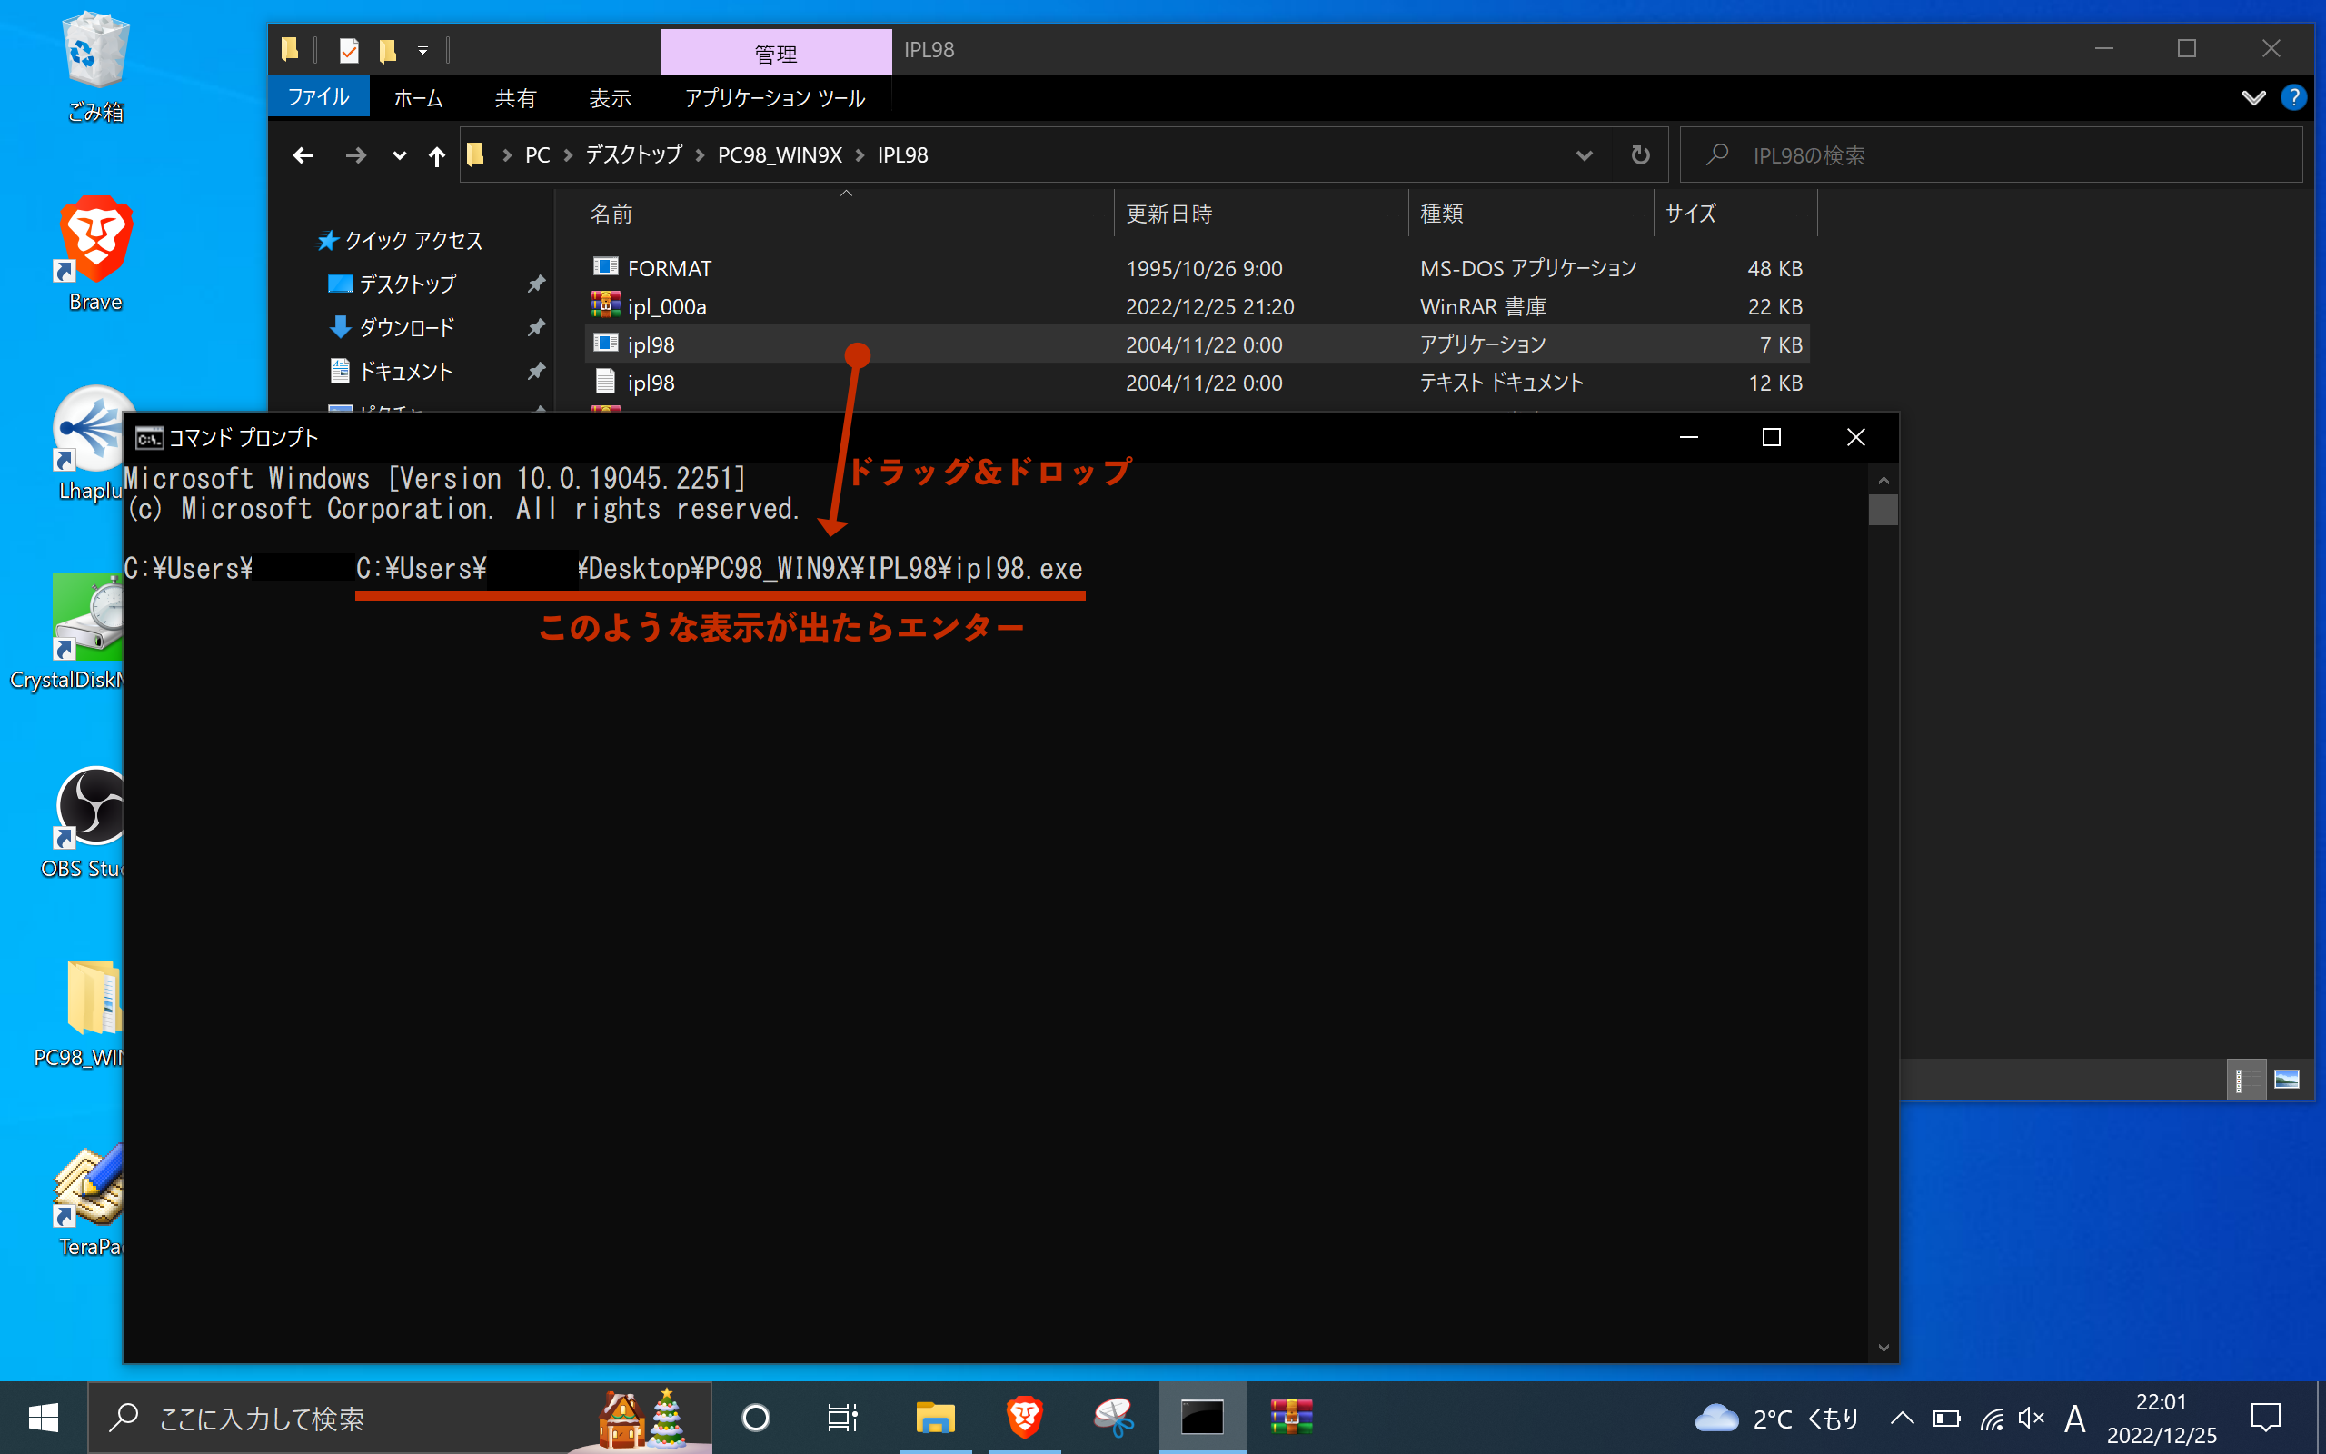Screen dimensions: 2326x1454
Task: Switch to the 表示 ribbon tab
Action: tap(610, 97)
